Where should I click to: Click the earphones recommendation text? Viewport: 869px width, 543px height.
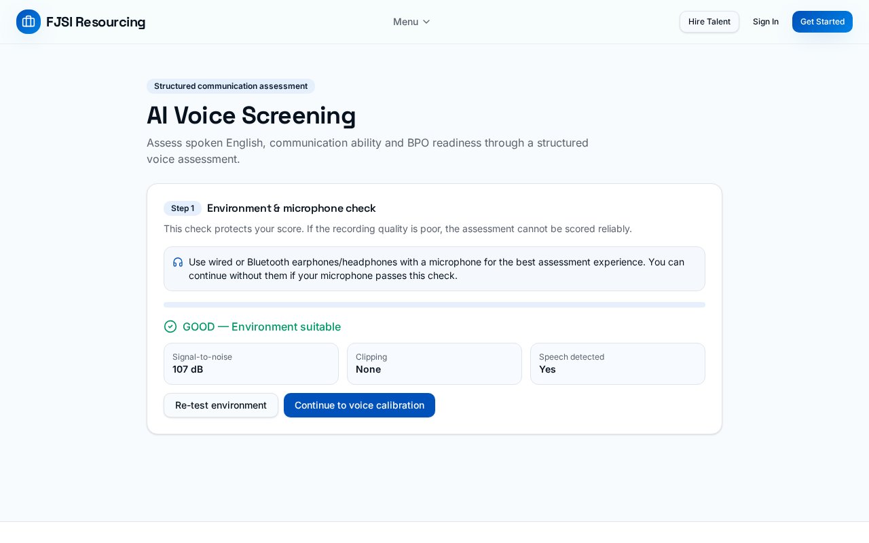(437, 269)
